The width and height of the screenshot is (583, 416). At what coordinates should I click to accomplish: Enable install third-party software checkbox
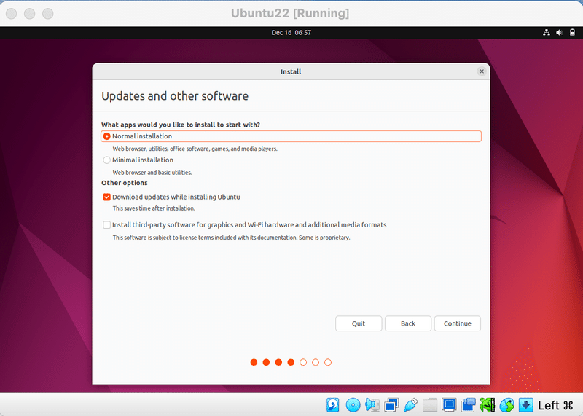point(106,225)
